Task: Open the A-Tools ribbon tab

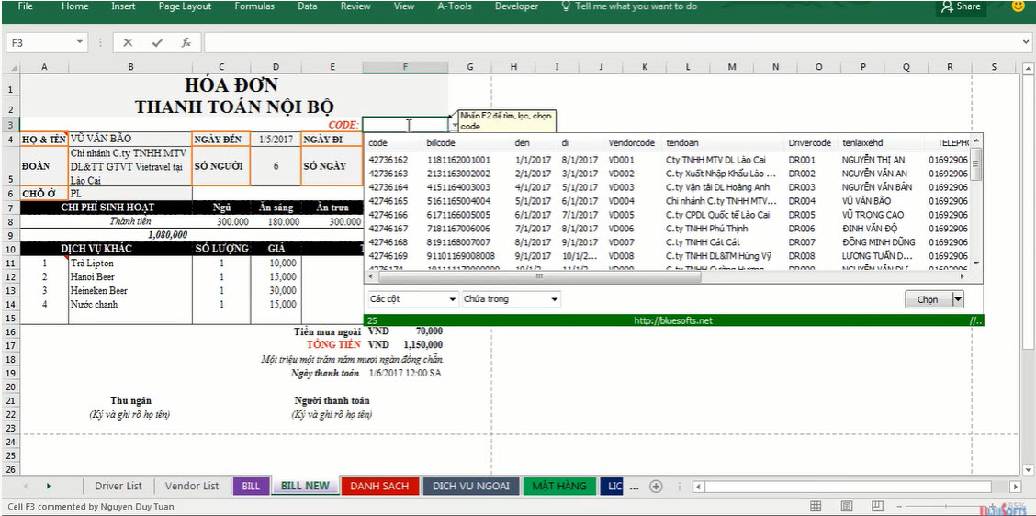Action: [x=454, y=6]
